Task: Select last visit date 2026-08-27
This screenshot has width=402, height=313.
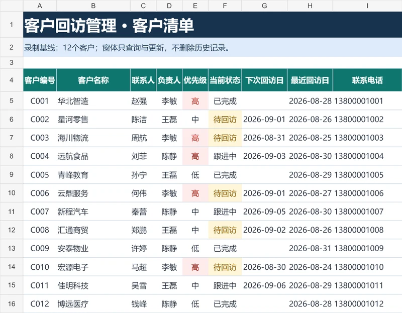Action: [x=310, y=193]
